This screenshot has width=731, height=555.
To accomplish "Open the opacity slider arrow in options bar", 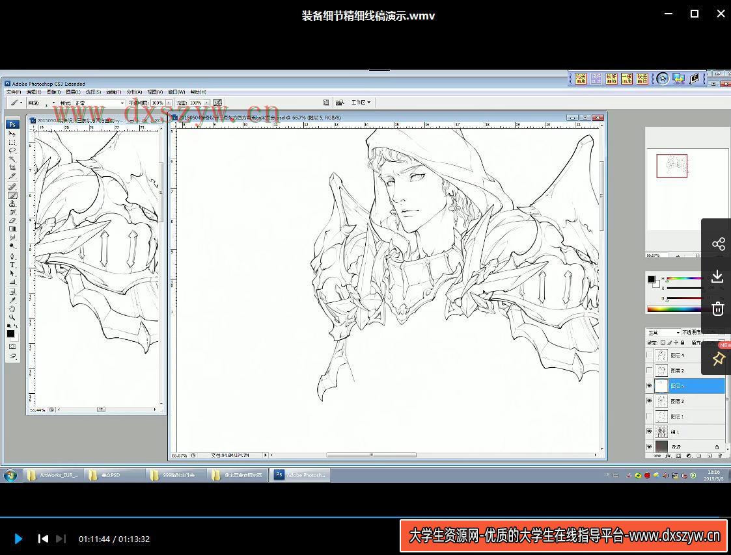I will pyautogui.click(x=169, y=103).
